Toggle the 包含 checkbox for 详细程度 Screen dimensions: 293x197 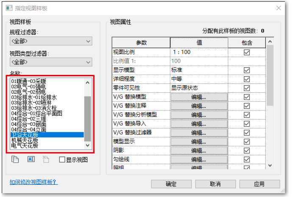pyautogui.click(x=247, y=79)
